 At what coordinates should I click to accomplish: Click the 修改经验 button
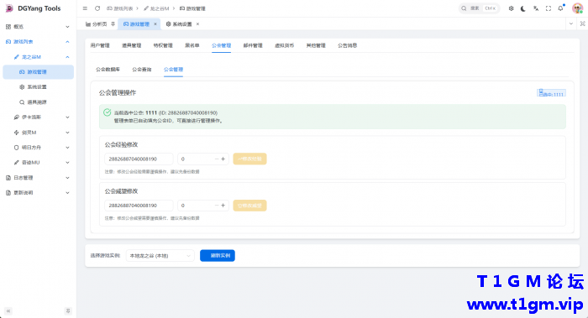coord(249,159)
